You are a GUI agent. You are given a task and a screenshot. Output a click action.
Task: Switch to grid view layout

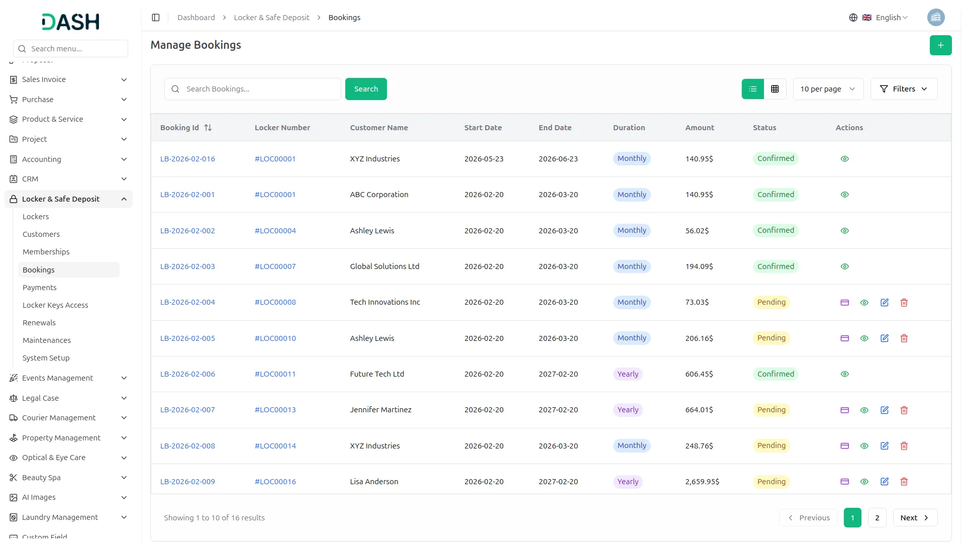[x=775, y=88]
